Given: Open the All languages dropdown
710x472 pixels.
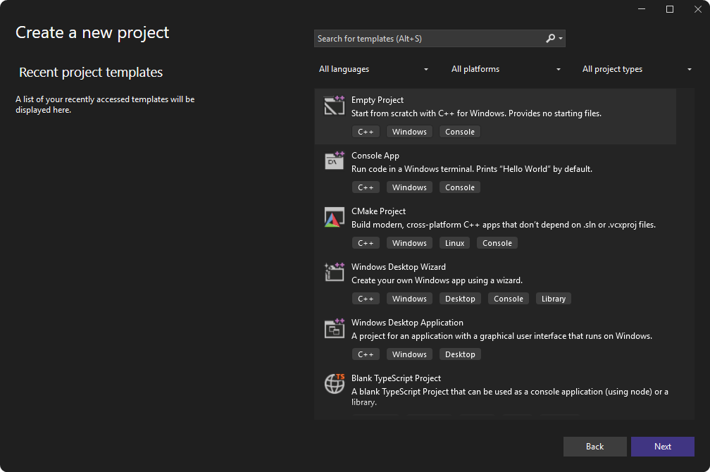Looking at the screenshot, I should click(373, 69).
